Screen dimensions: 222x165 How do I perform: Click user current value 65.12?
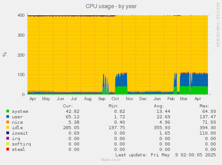click(72, 117)
